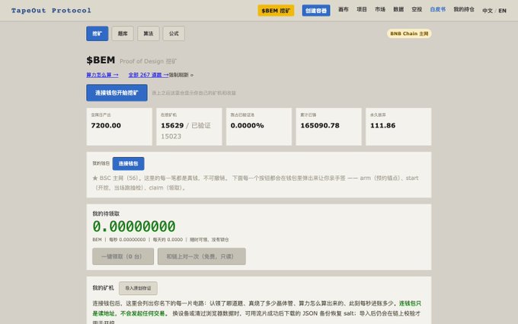This screenshot has height=324, width=518.
Task: Switch language to 中文
Action: point(488,11)
